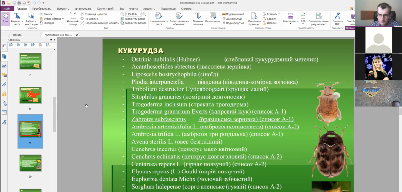
Task: Open the Bookmarks panel icon in sidebar
Action: pos(4,47)
